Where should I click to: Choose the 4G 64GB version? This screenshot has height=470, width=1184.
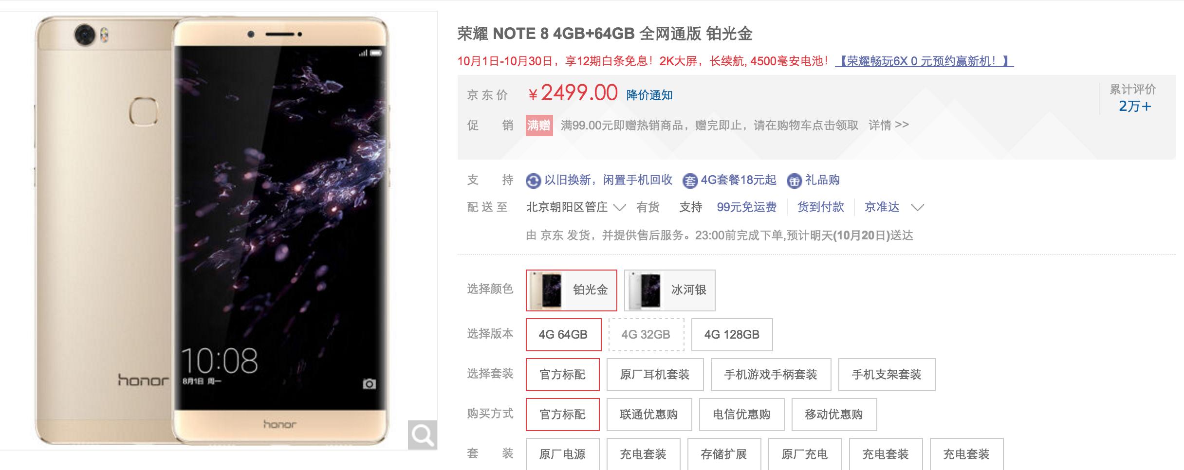(x=563, y=335)
